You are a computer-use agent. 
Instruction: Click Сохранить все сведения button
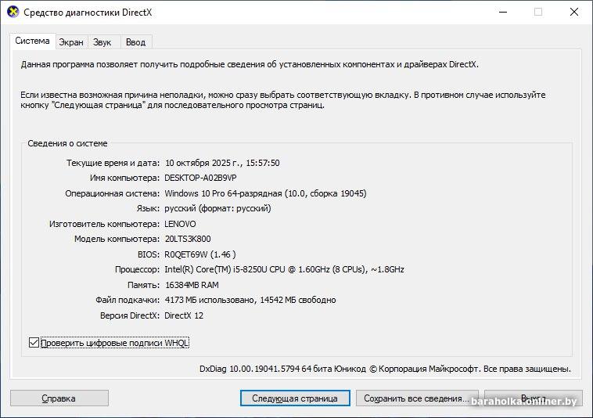(x=416, y=398)
